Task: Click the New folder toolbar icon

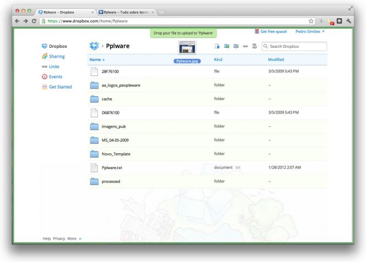Action: (226, 46)
